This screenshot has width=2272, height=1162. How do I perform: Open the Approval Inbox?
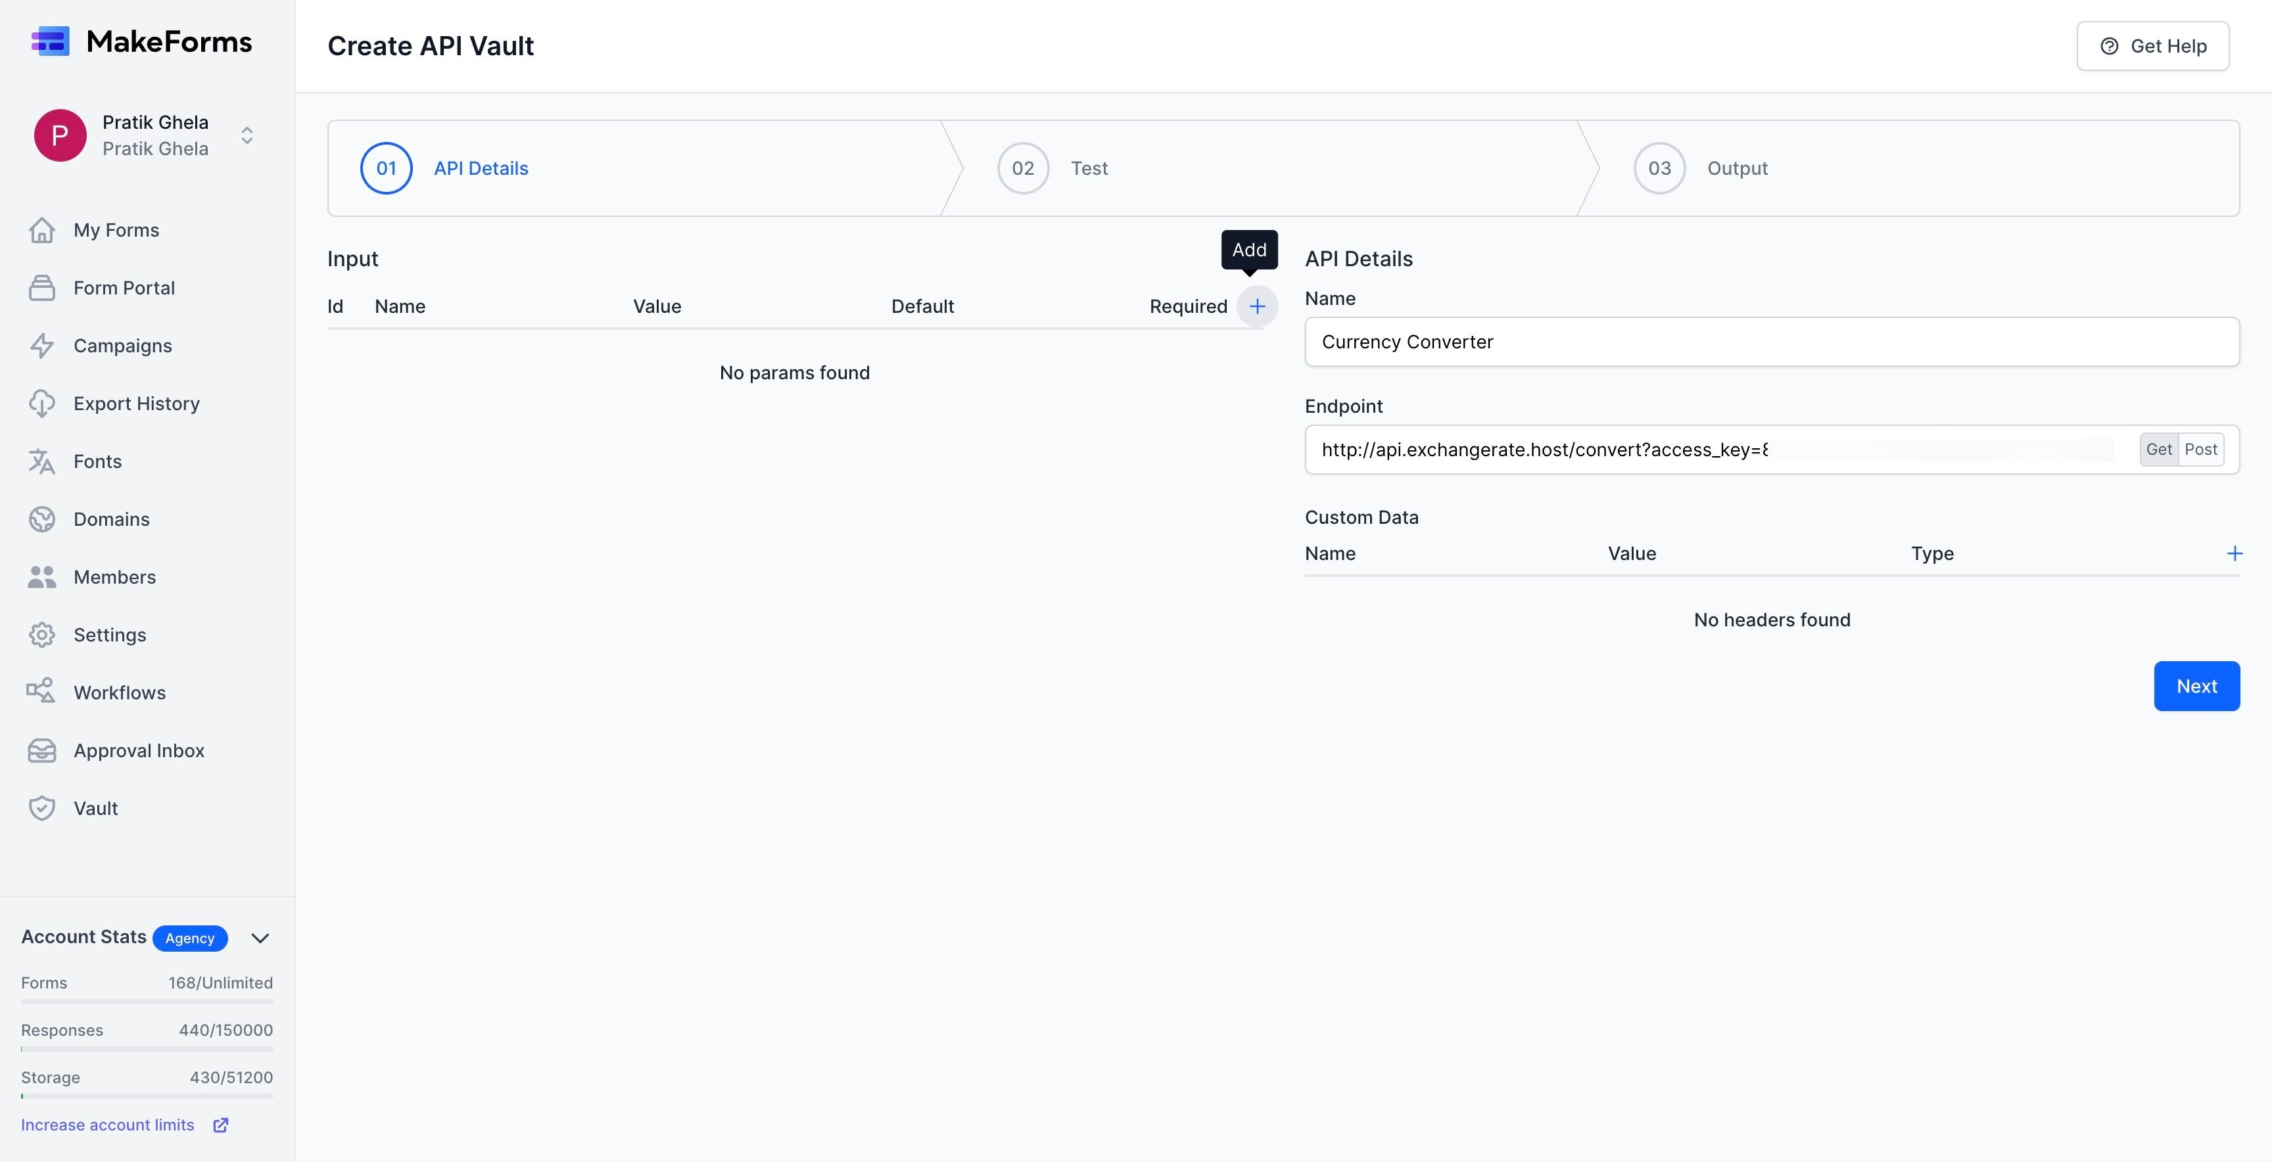point(139,751)
